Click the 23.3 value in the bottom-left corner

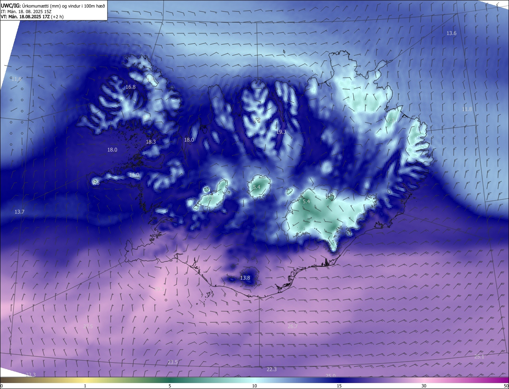tap(31, 375)
